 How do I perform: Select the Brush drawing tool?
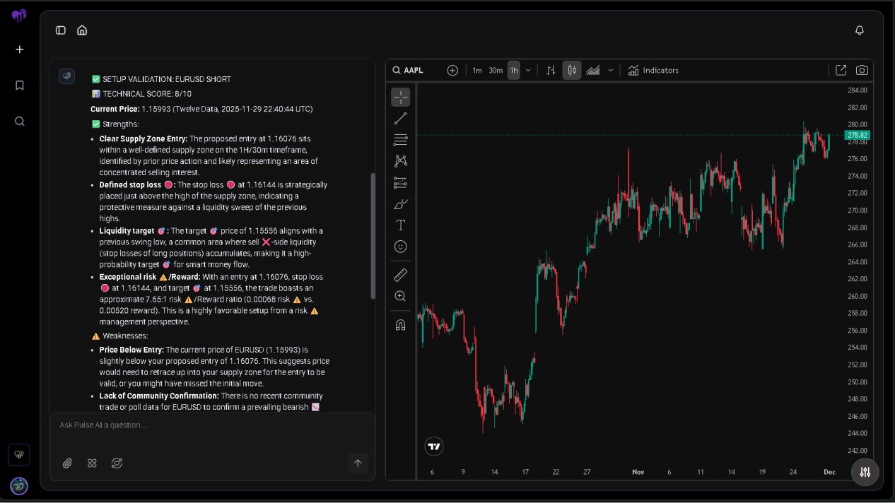(400, 203)
